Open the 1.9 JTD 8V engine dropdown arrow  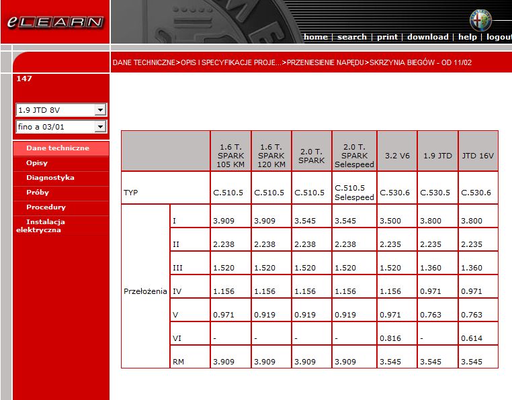(100, 109)
